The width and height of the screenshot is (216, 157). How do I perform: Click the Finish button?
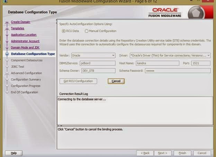click(182, 153)
